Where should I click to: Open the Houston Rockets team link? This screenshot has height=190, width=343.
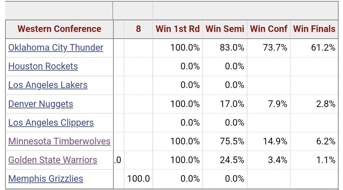[43, 66]
